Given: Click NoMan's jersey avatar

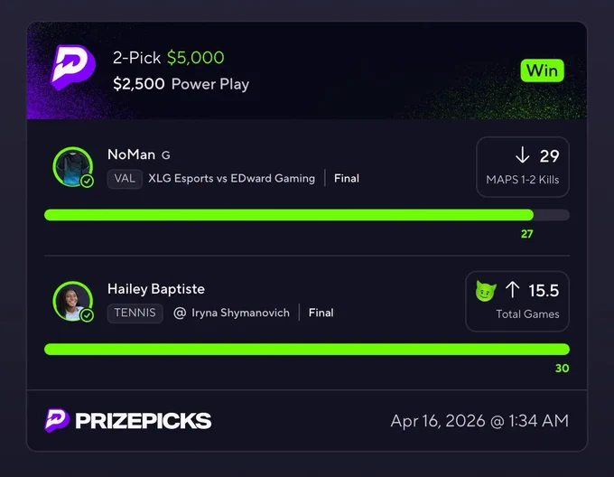Looking at the screenshot, I should pos(72,166).
